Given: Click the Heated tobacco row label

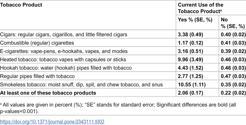Looking at the screenshot, I should tap(63, 59).
